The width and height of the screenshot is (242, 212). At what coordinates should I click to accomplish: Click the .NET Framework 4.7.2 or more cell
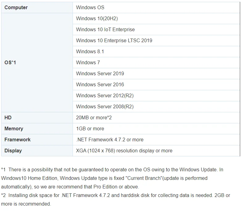110,139
